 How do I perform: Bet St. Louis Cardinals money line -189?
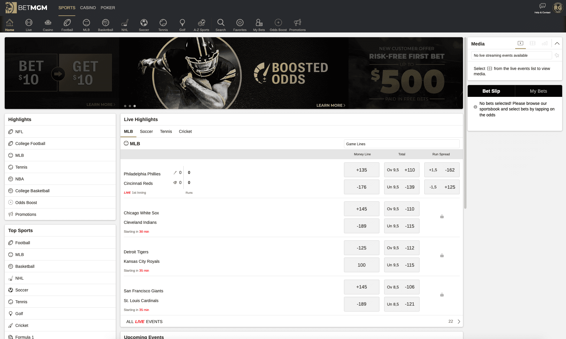362,304
